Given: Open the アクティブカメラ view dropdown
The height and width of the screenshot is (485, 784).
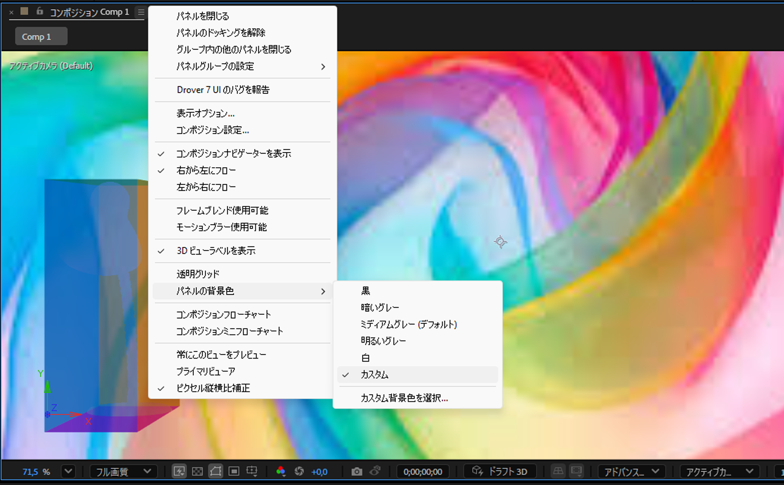Looking at the screenshot, I should click(719, 471).
